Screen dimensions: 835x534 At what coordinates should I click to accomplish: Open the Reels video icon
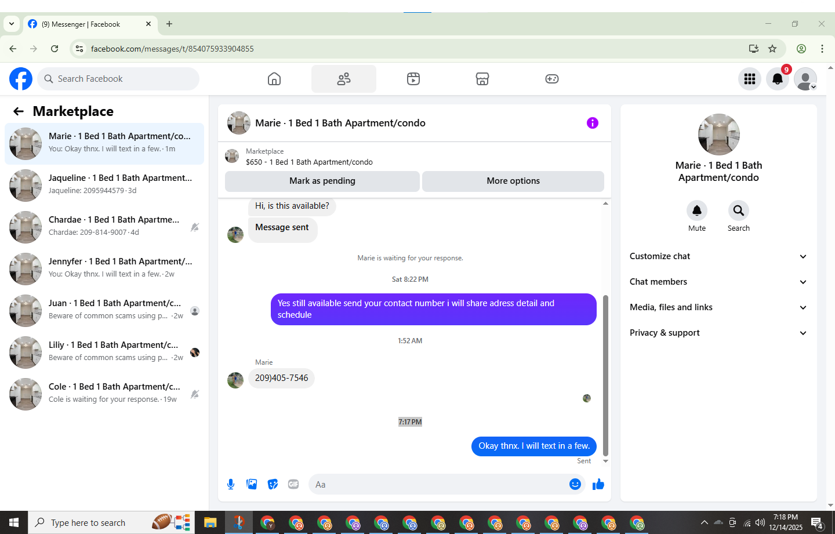coord(413,79)
